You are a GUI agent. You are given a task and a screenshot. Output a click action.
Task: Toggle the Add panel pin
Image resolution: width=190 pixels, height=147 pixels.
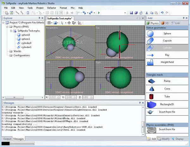(184, 18)
